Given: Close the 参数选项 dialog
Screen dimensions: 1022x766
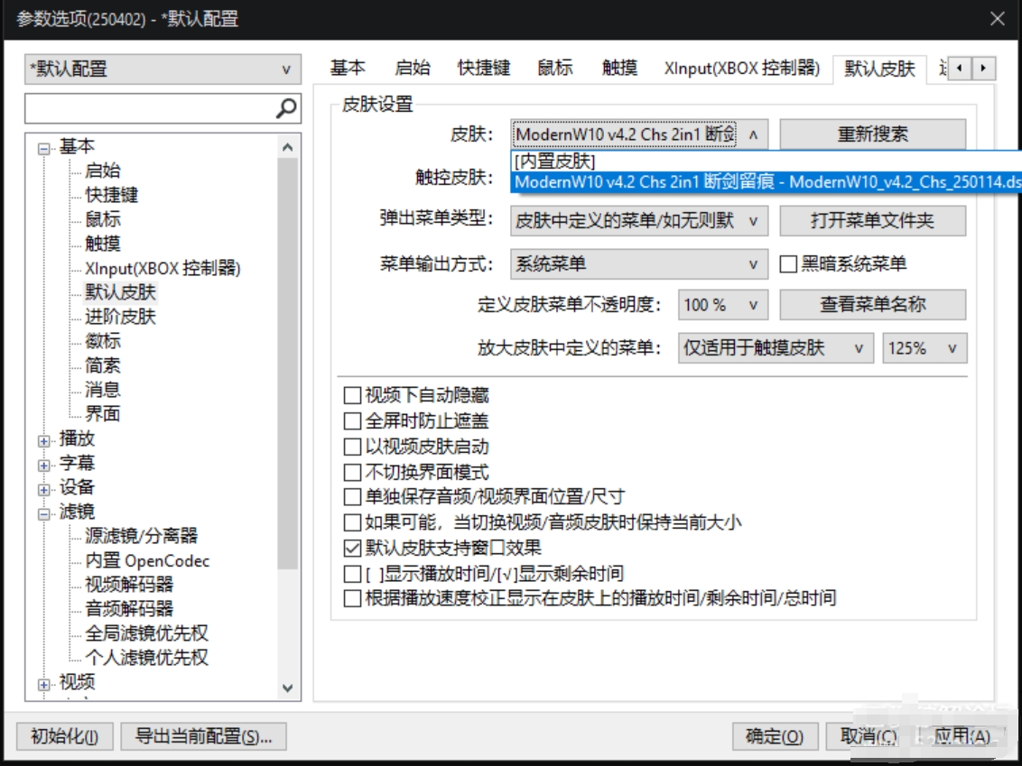Looking at the screenshot, I should [x=998, y=18].
